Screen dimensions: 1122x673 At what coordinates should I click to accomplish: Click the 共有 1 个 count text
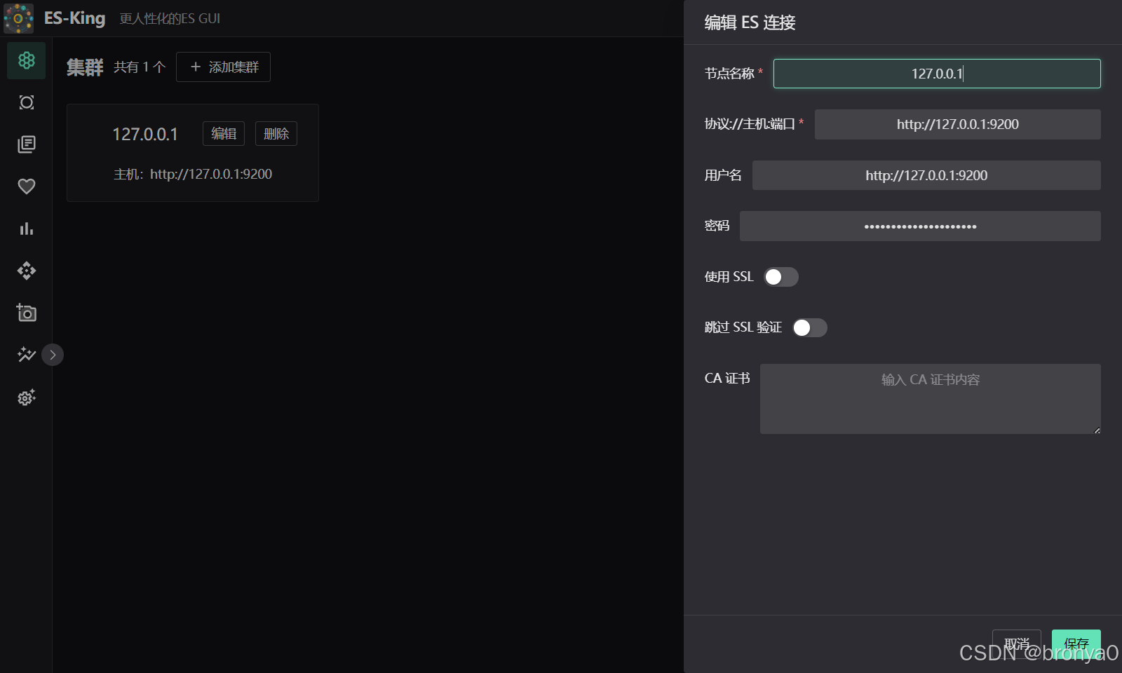(x=140, y=67)
